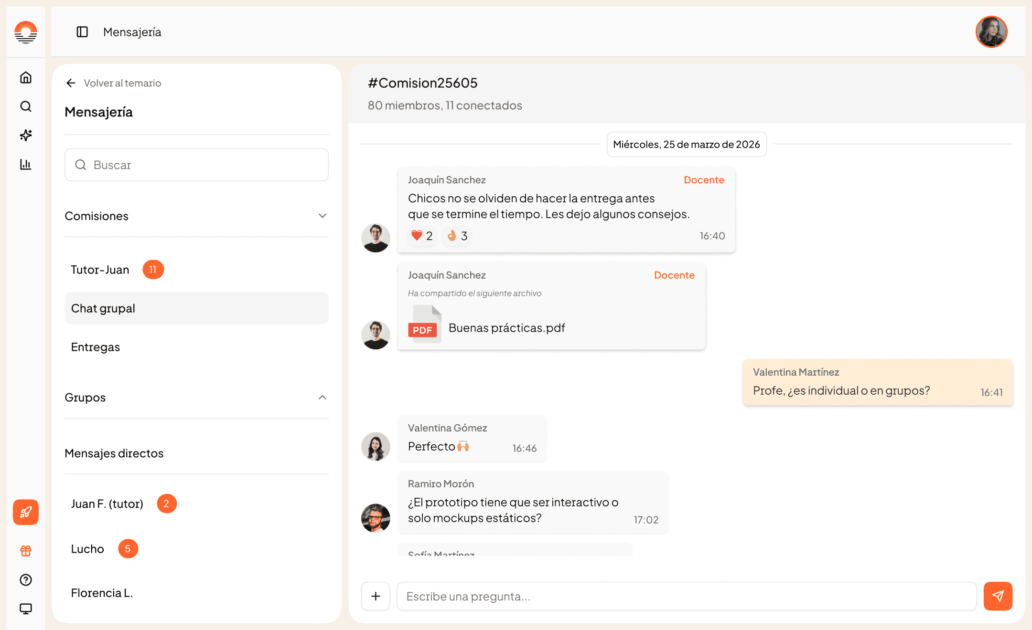Click the help question mark icon
1032x630 pixels.
[x=26, y=579]
